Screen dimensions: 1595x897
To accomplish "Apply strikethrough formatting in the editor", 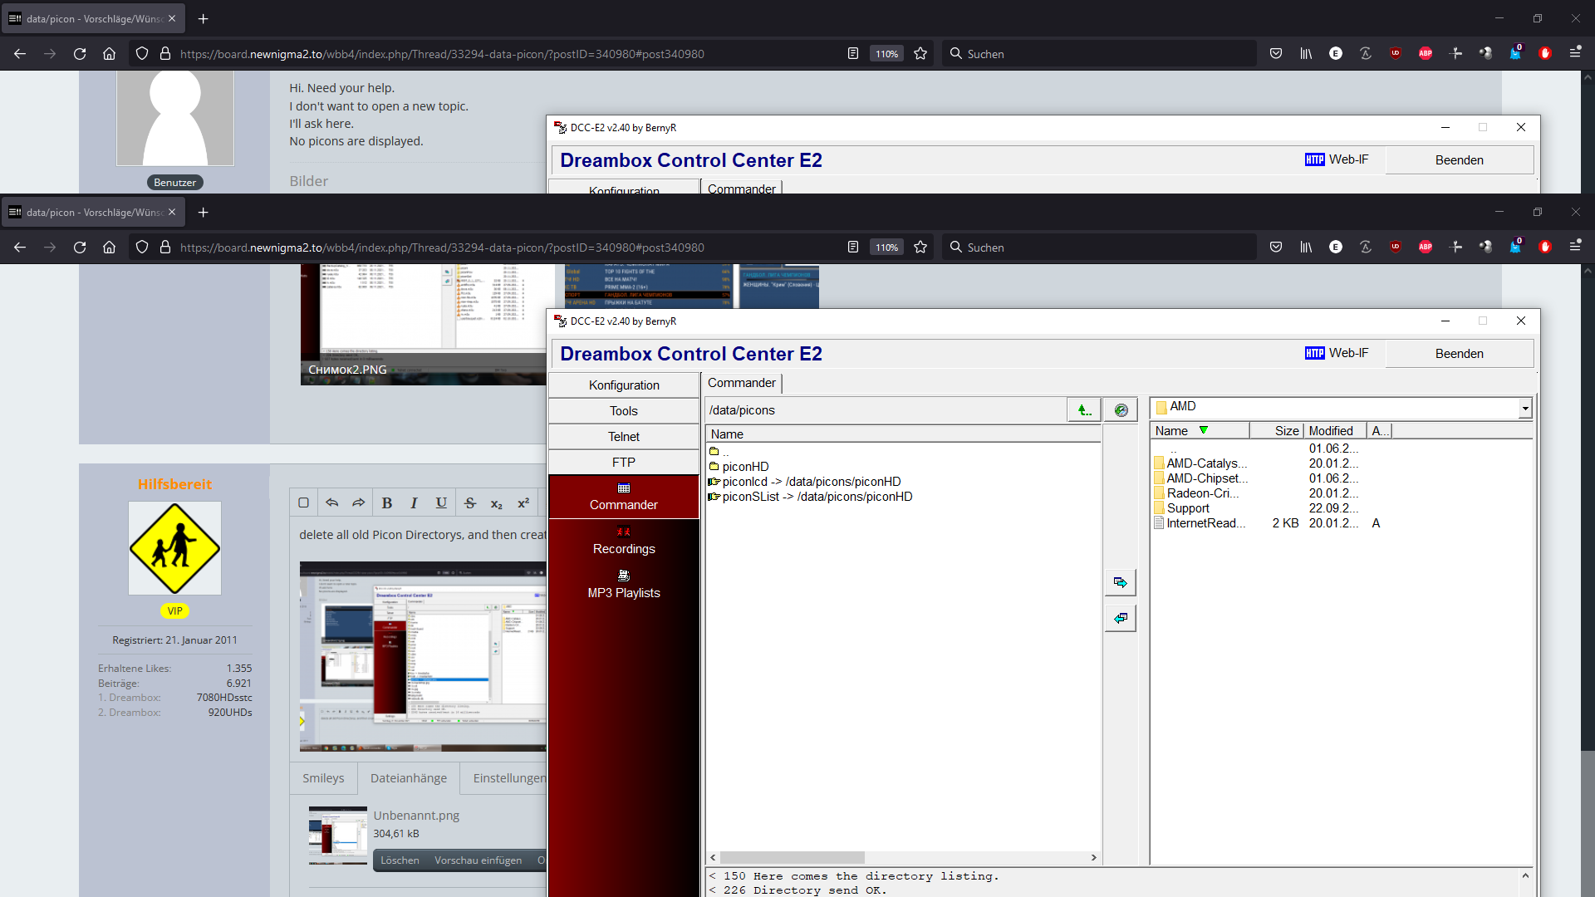I will (x=469, y=502).
